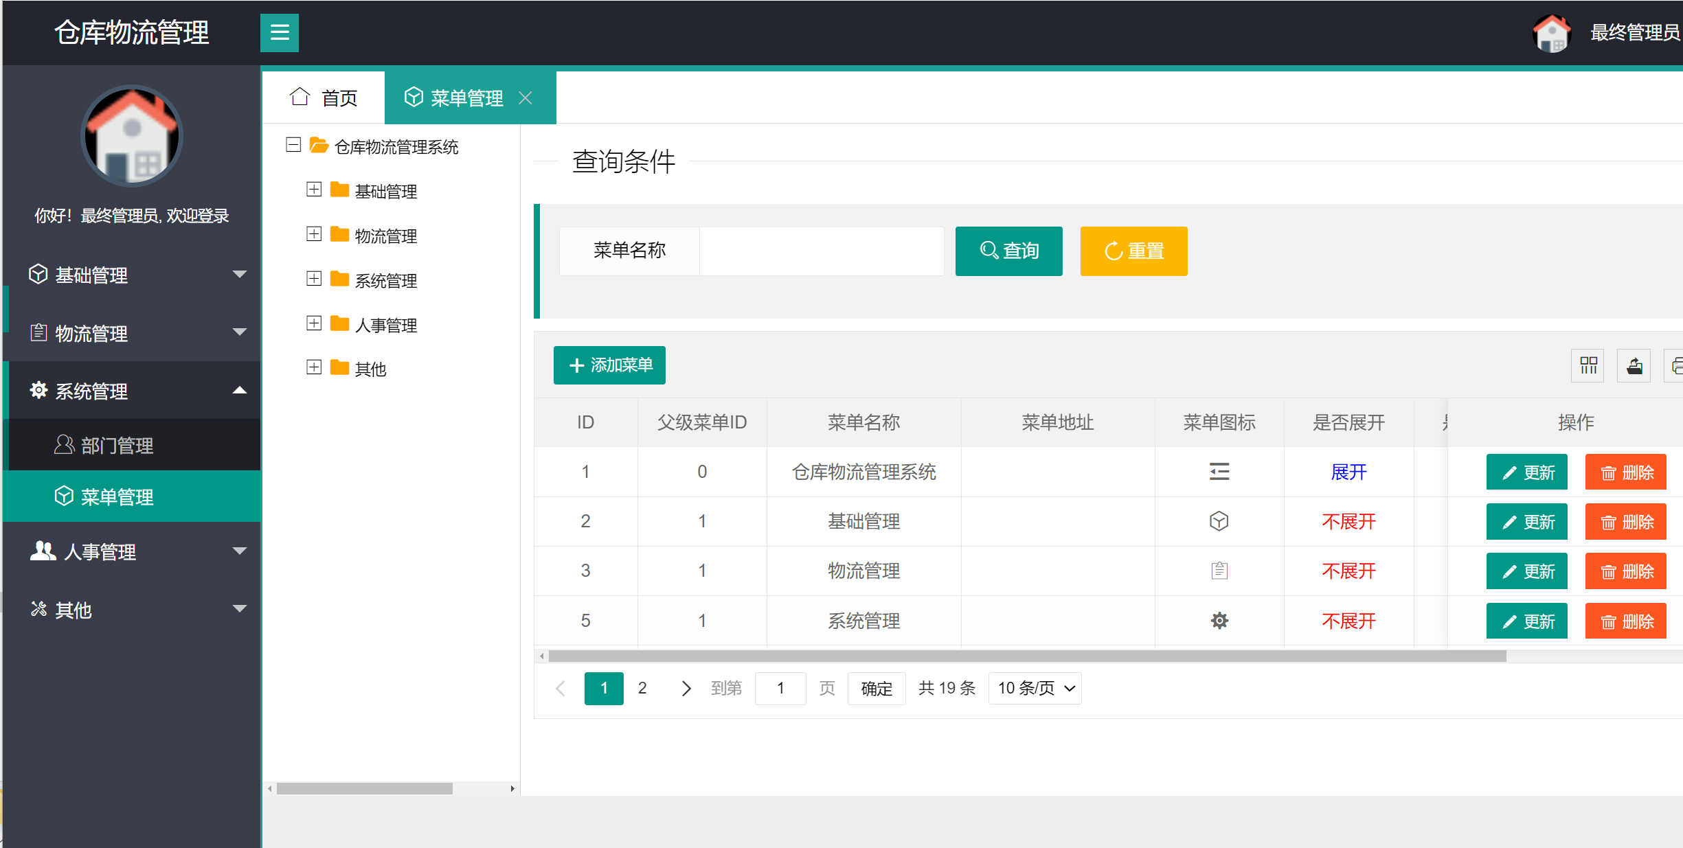Click the folder icon next to 人事管理 in tree

(339, 323)
